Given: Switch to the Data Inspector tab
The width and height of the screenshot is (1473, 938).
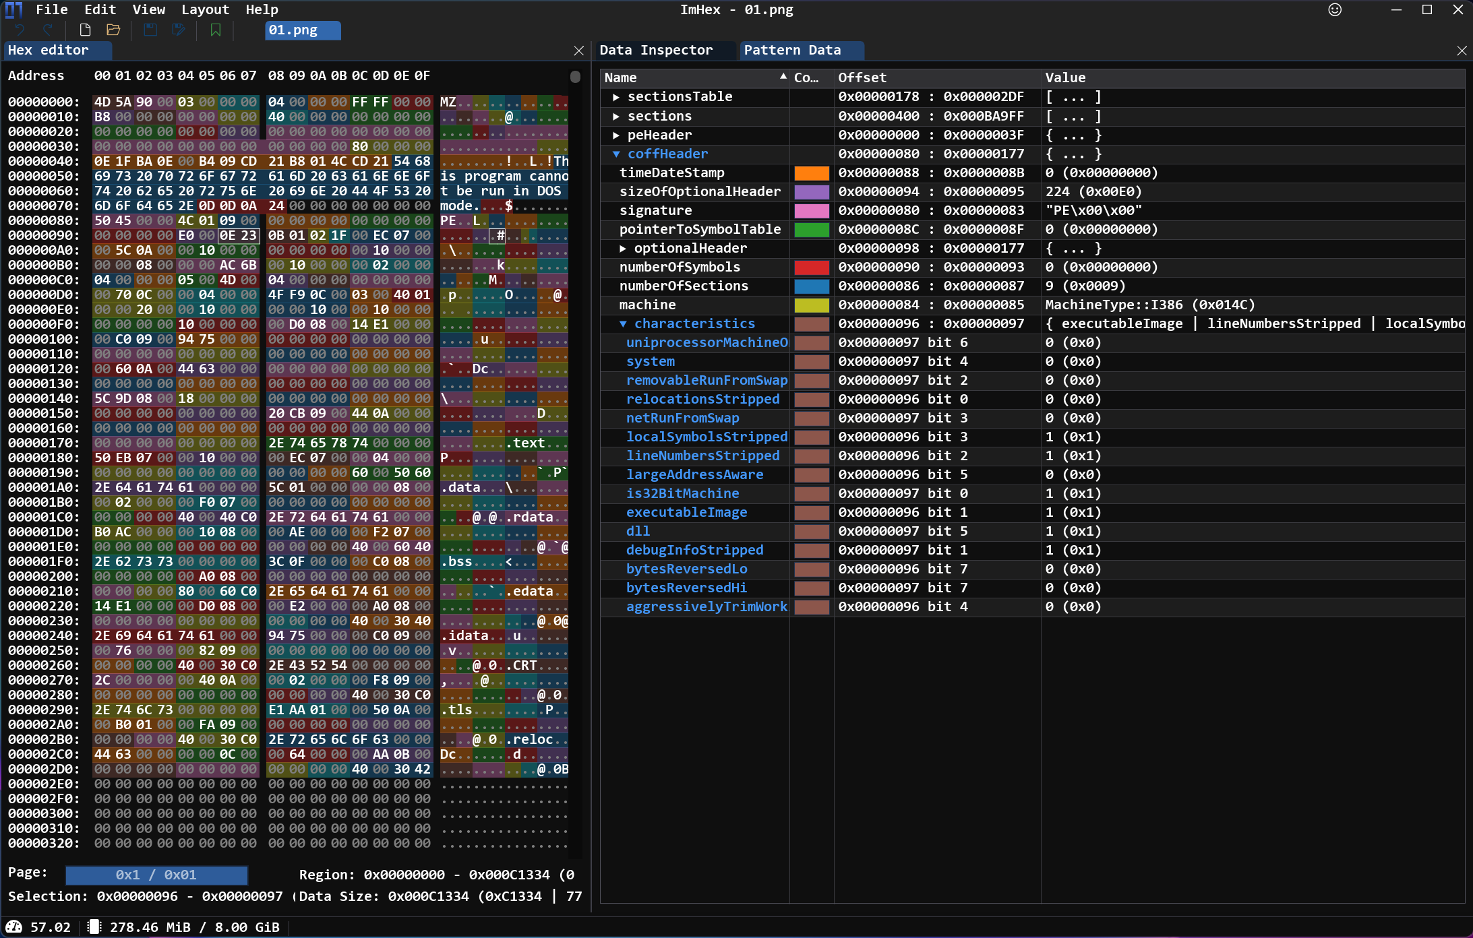Looking at the screenshot, I should [655, 50].
